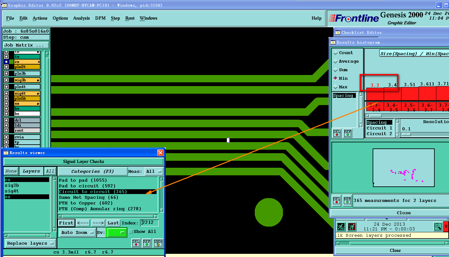Click Frontline logo in header
Screen dimensions: 449x257
[x=354, y=18]
